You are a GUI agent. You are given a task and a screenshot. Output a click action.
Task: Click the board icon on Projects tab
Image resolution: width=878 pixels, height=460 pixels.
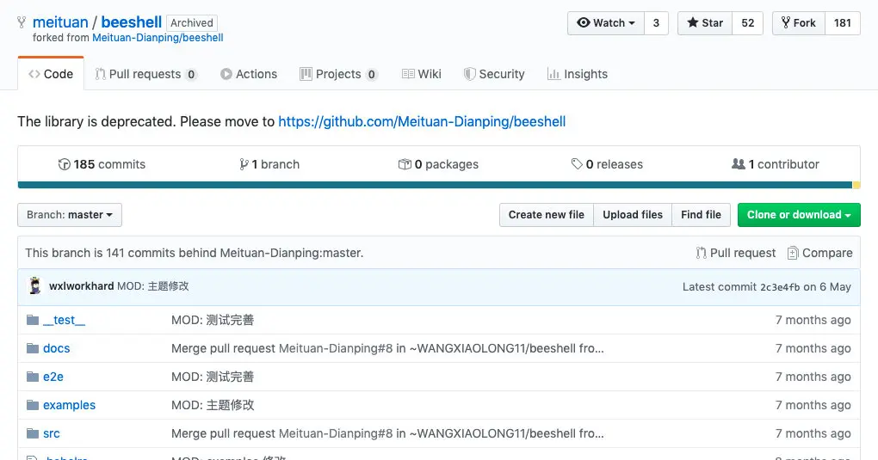pos(306,74)
